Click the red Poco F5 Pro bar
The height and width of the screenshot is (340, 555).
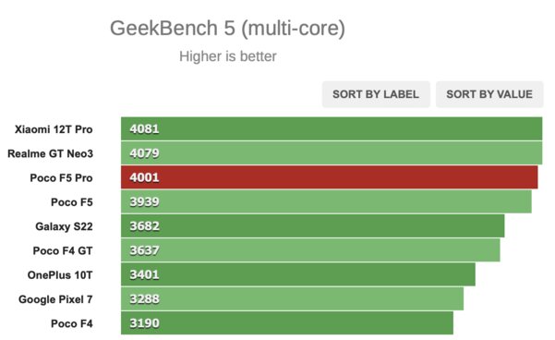pos(329,177)
